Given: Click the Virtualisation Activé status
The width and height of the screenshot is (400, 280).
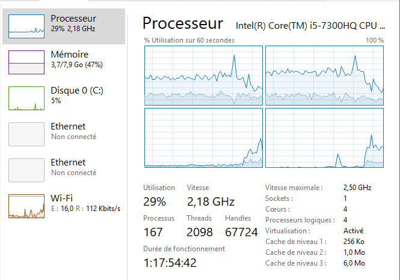Looking at the screenshot, I should [x=354, y=230].
